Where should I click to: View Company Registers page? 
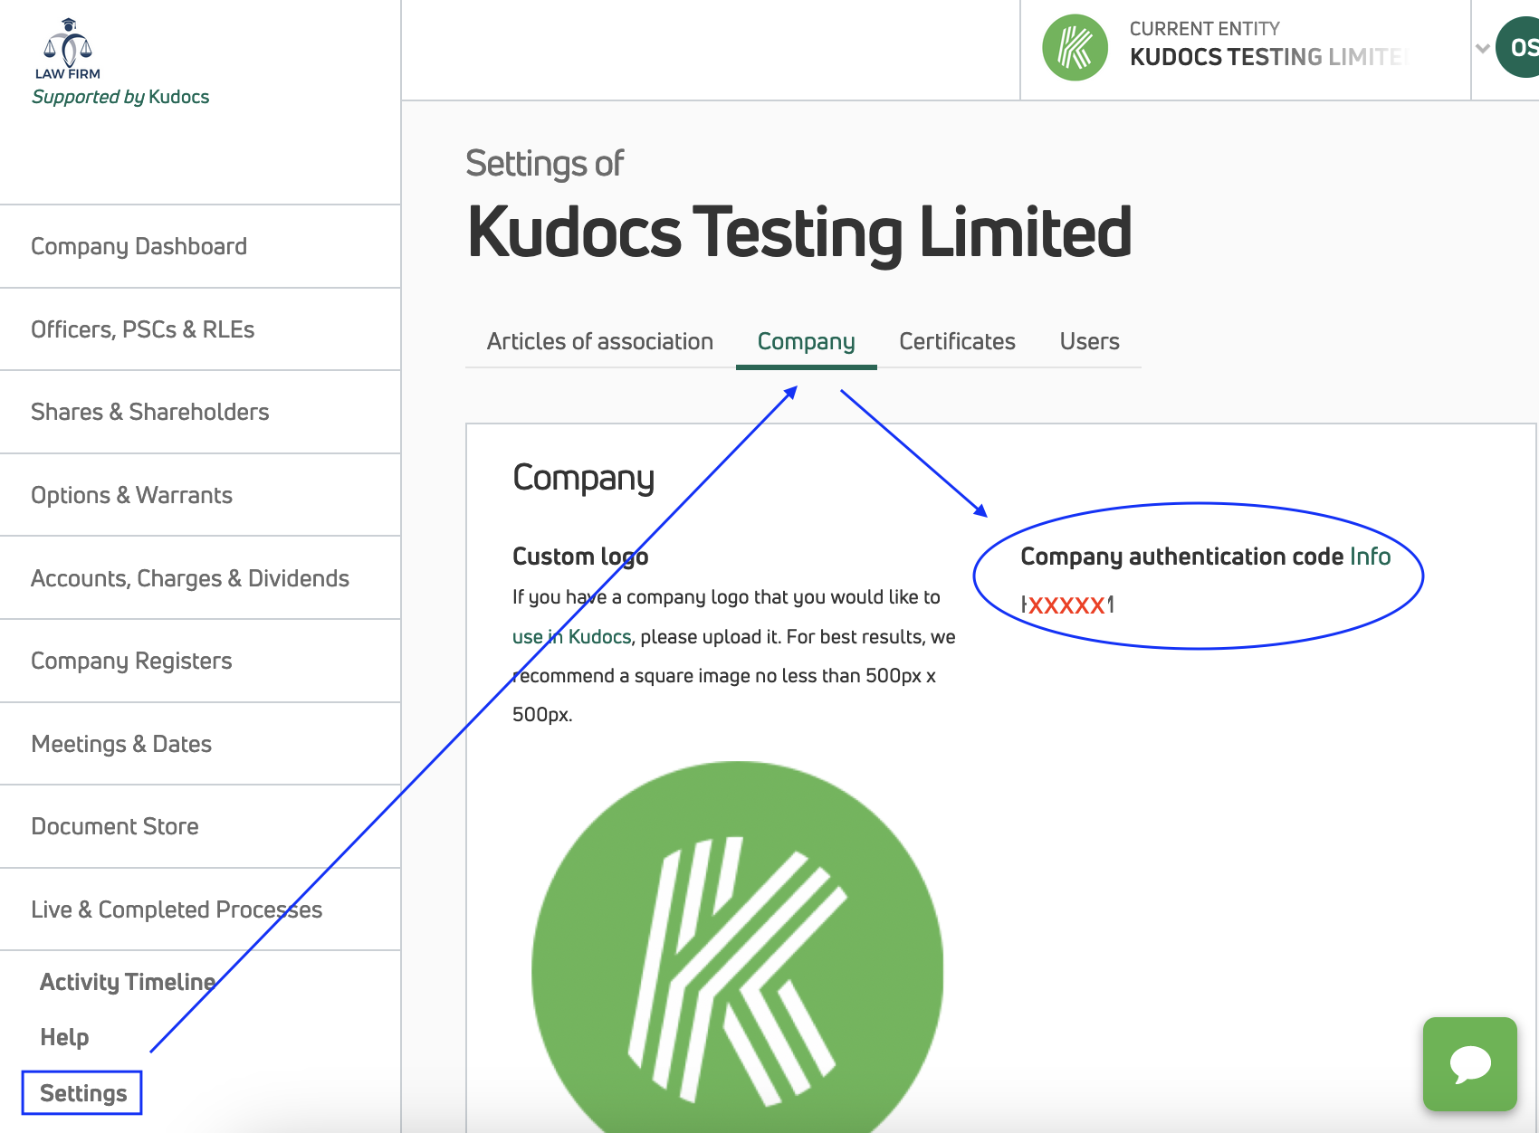click(x=131, y=661)
